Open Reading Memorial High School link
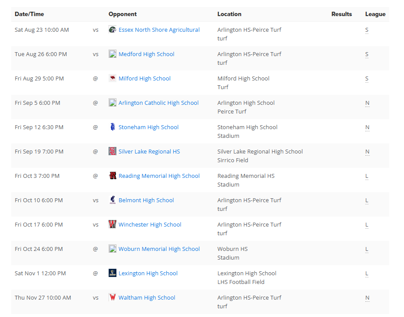This screenshot has height=317, width=404. [x=159, y=176]
